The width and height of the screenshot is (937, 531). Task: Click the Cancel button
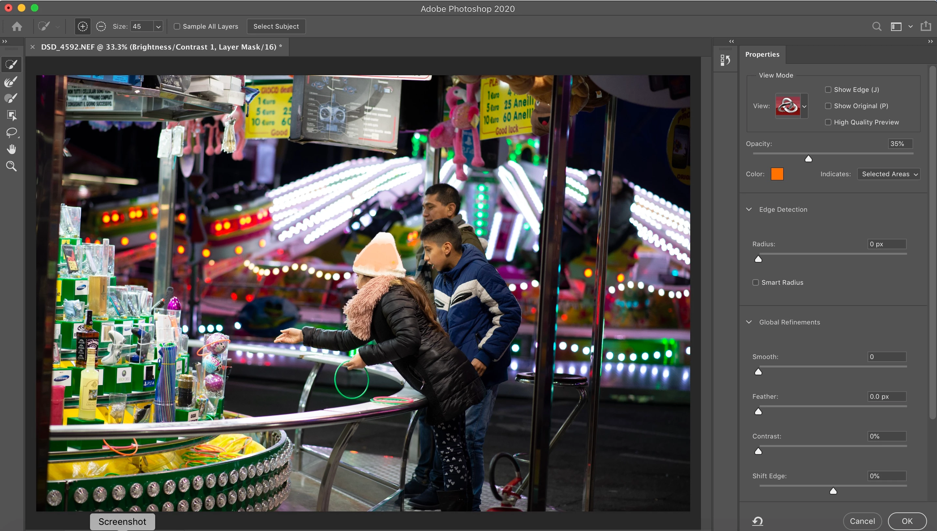click(x=862, y=521)
